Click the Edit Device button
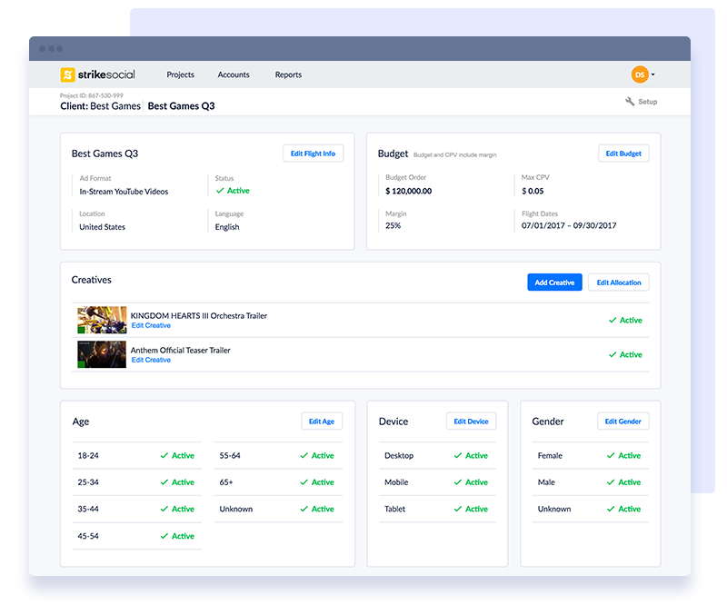 coord(471,422)
